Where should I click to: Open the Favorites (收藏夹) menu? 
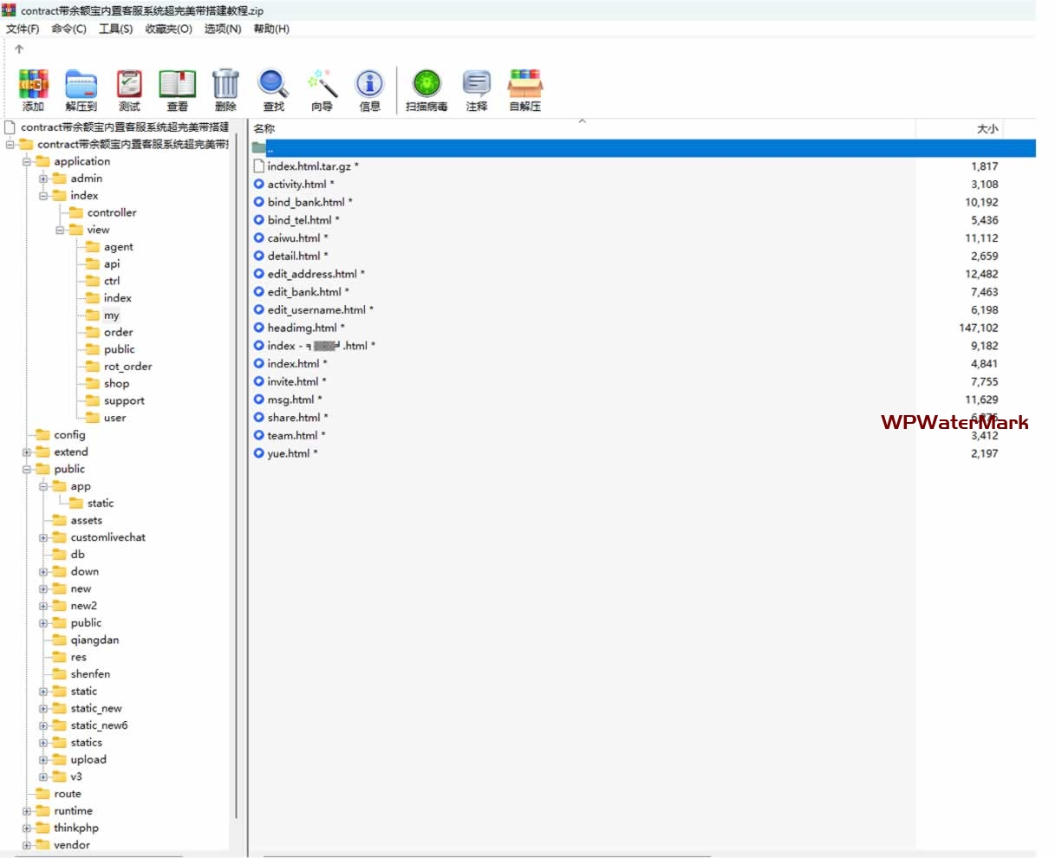168,29
